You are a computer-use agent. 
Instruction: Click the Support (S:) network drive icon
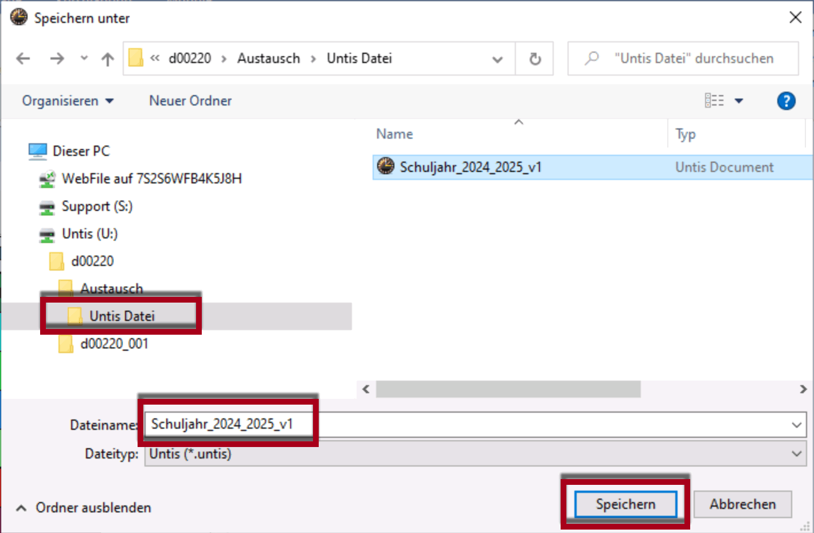(x=46, y=207)
